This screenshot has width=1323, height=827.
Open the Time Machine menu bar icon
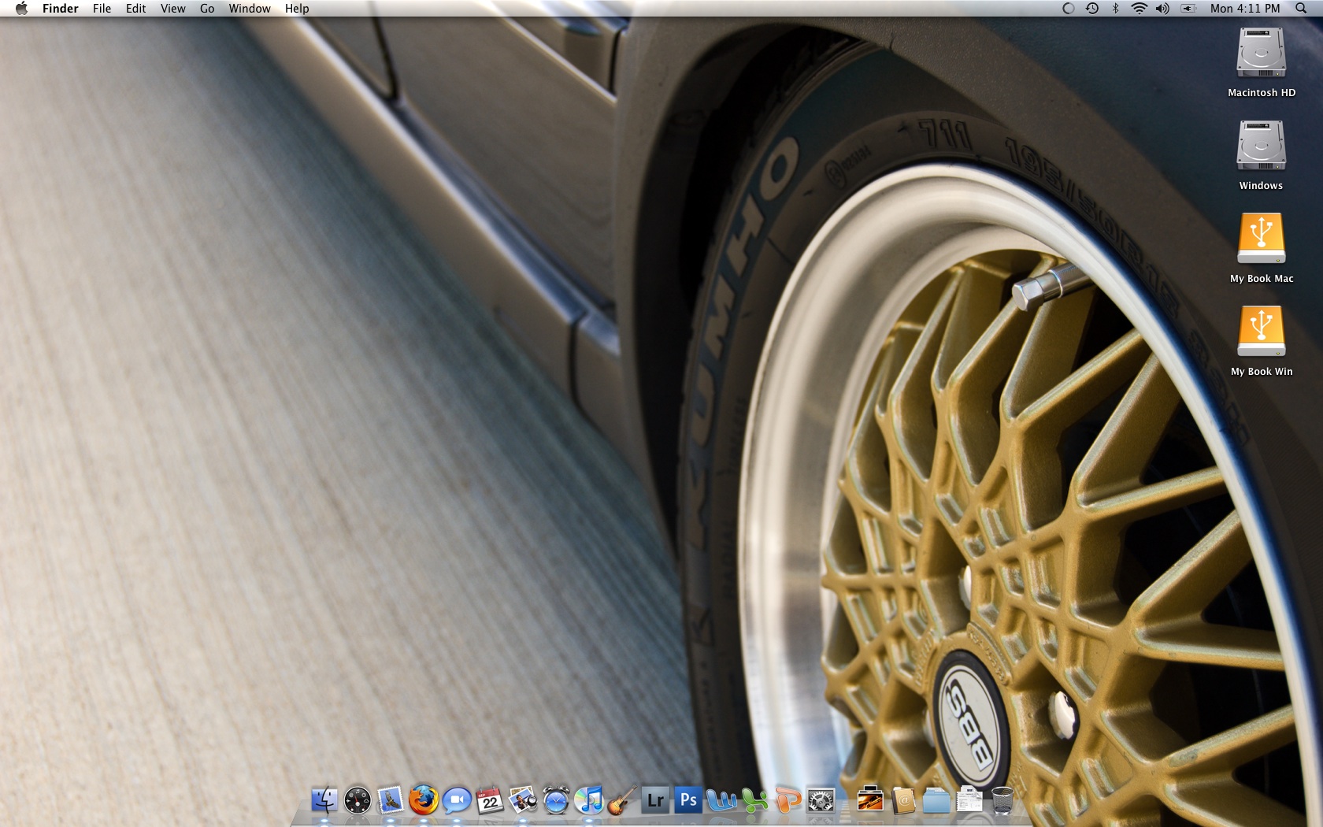point(1092,9)
